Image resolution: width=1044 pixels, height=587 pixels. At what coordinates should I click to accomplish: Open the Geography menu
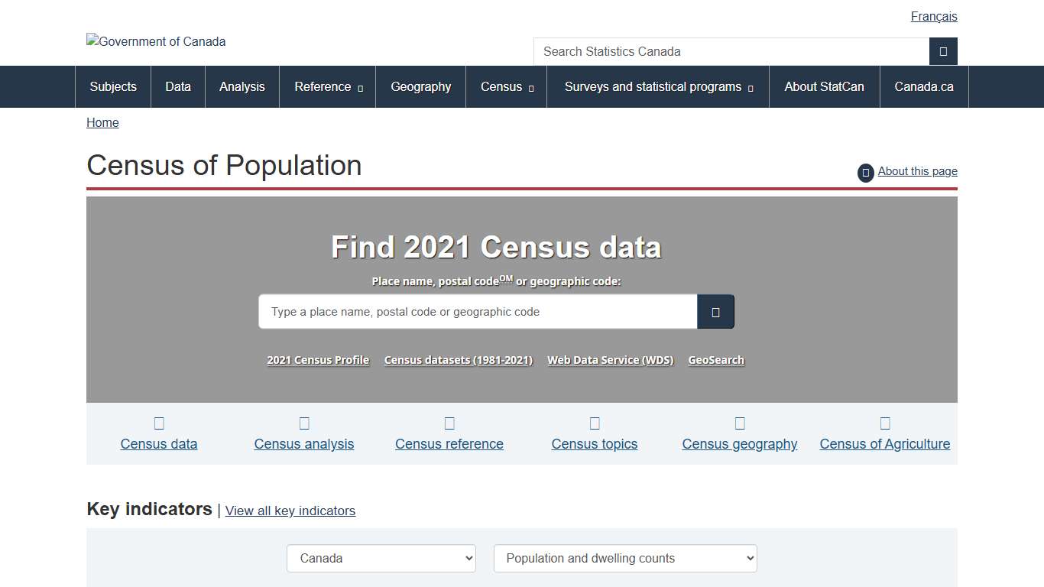click(x=420, y=86)
